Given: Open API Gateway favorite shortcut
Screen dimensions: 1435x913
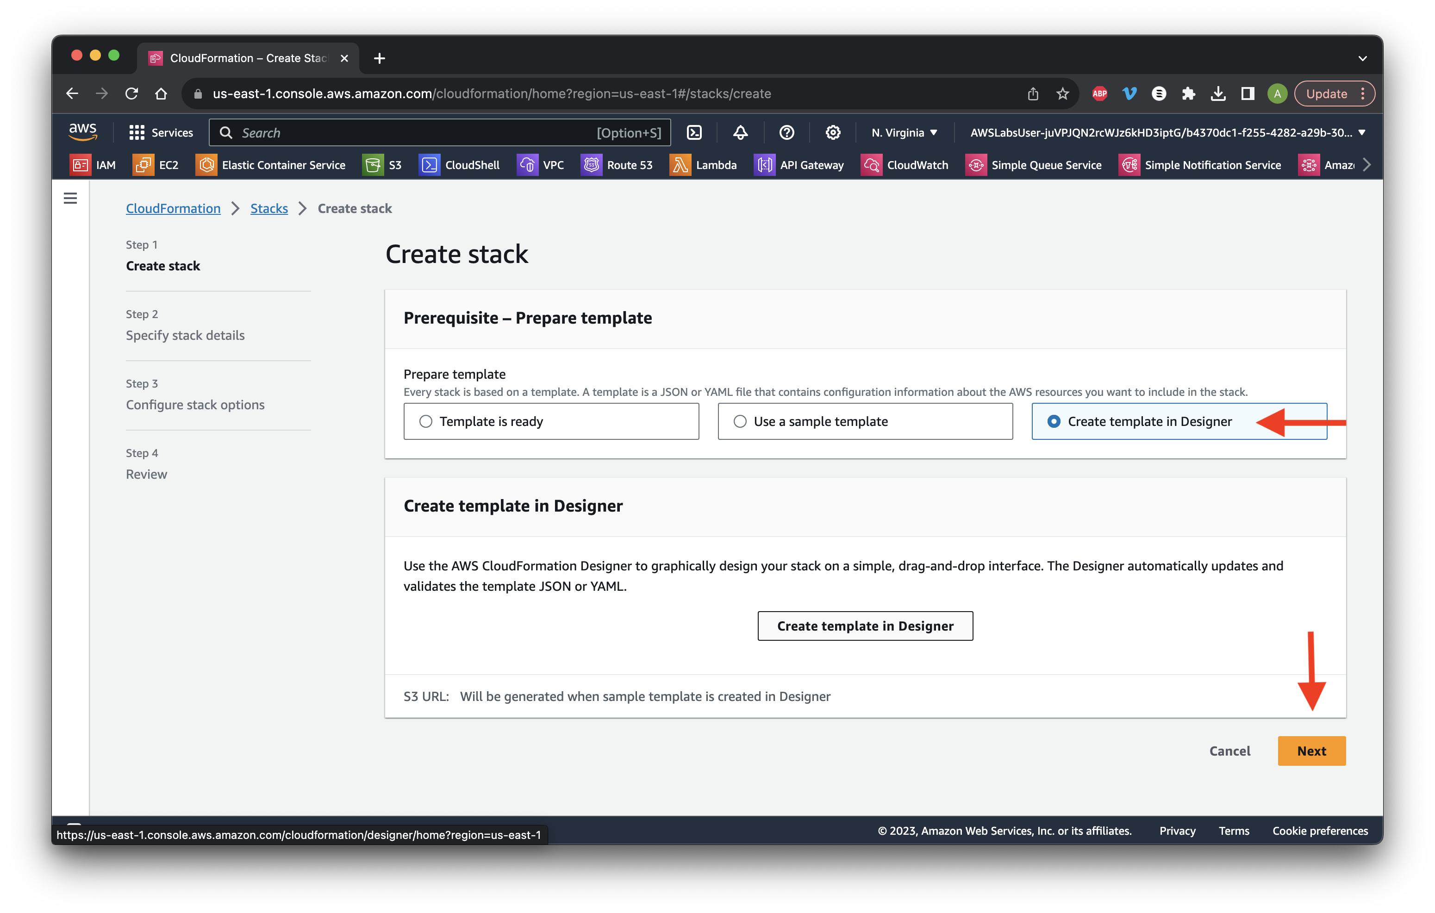Looking at the screenshot, I should [799, 165].
